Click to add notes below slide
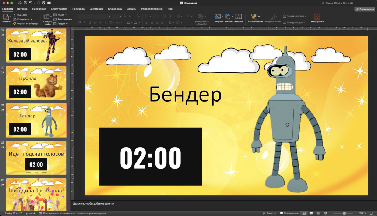Image resolution: width=377 pixels, height=216 pixels. pyautogui.click(x=93, y=203)
